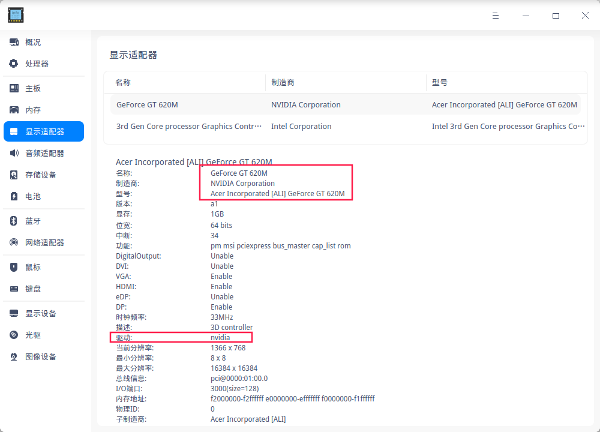The image size is (600, 432).
Task: Click the 显存 value 1GB
Action: pos(217,214)
